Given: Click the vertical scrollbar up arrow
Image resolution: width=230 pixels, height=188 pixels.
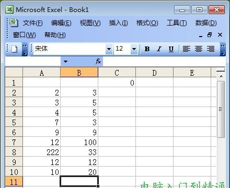Looking at the screenshot, I should [221, 76].
